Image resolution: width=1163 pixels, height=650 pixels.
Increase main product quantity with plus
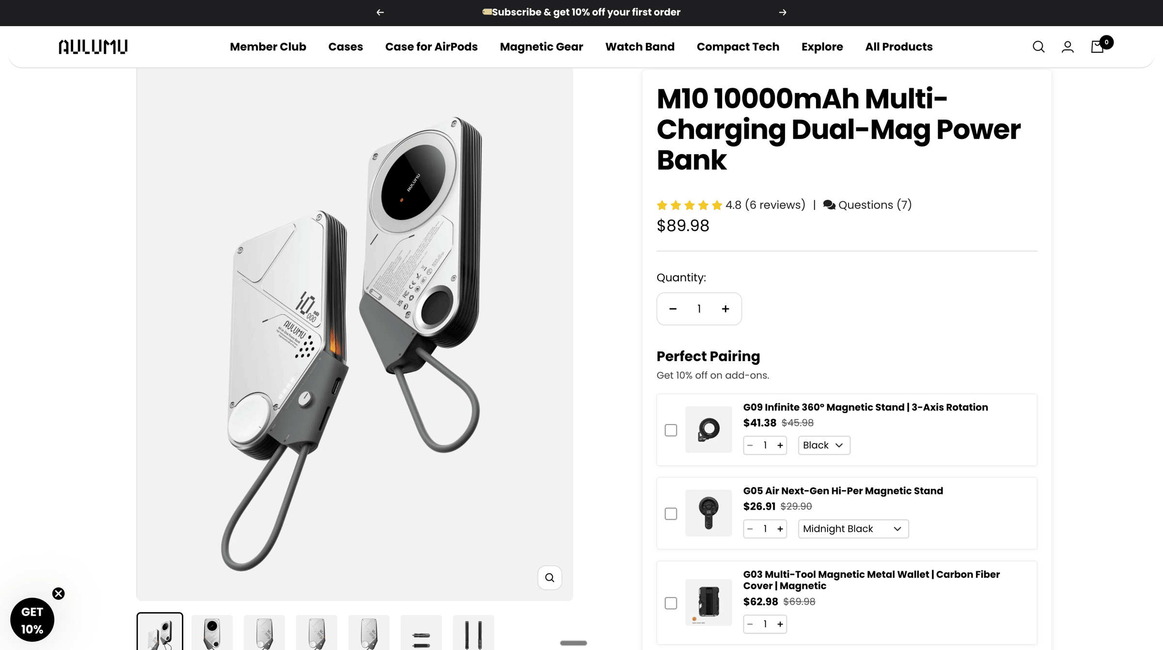click(725, 309)
